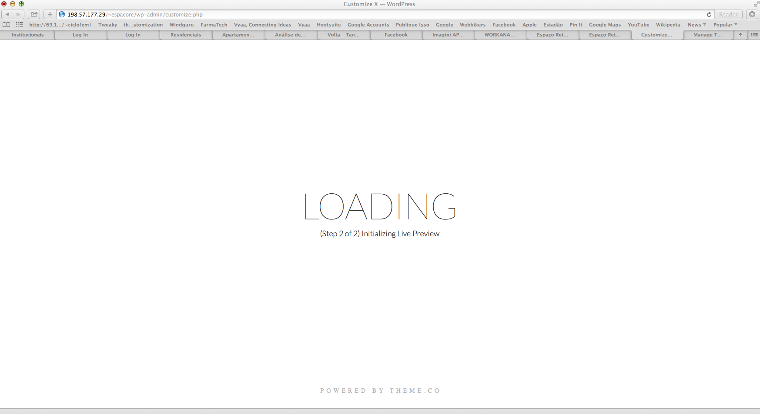Open the Downloads button in the toolbar
Screen dimensions: 760x414
pos(752,14)
